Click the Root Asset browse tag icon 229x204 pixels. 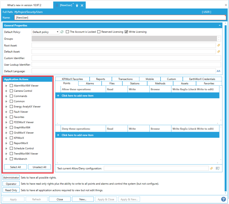[219, 45]
